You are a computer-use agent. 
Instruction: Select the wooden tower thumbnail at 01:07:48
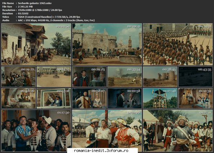[160, 98]
